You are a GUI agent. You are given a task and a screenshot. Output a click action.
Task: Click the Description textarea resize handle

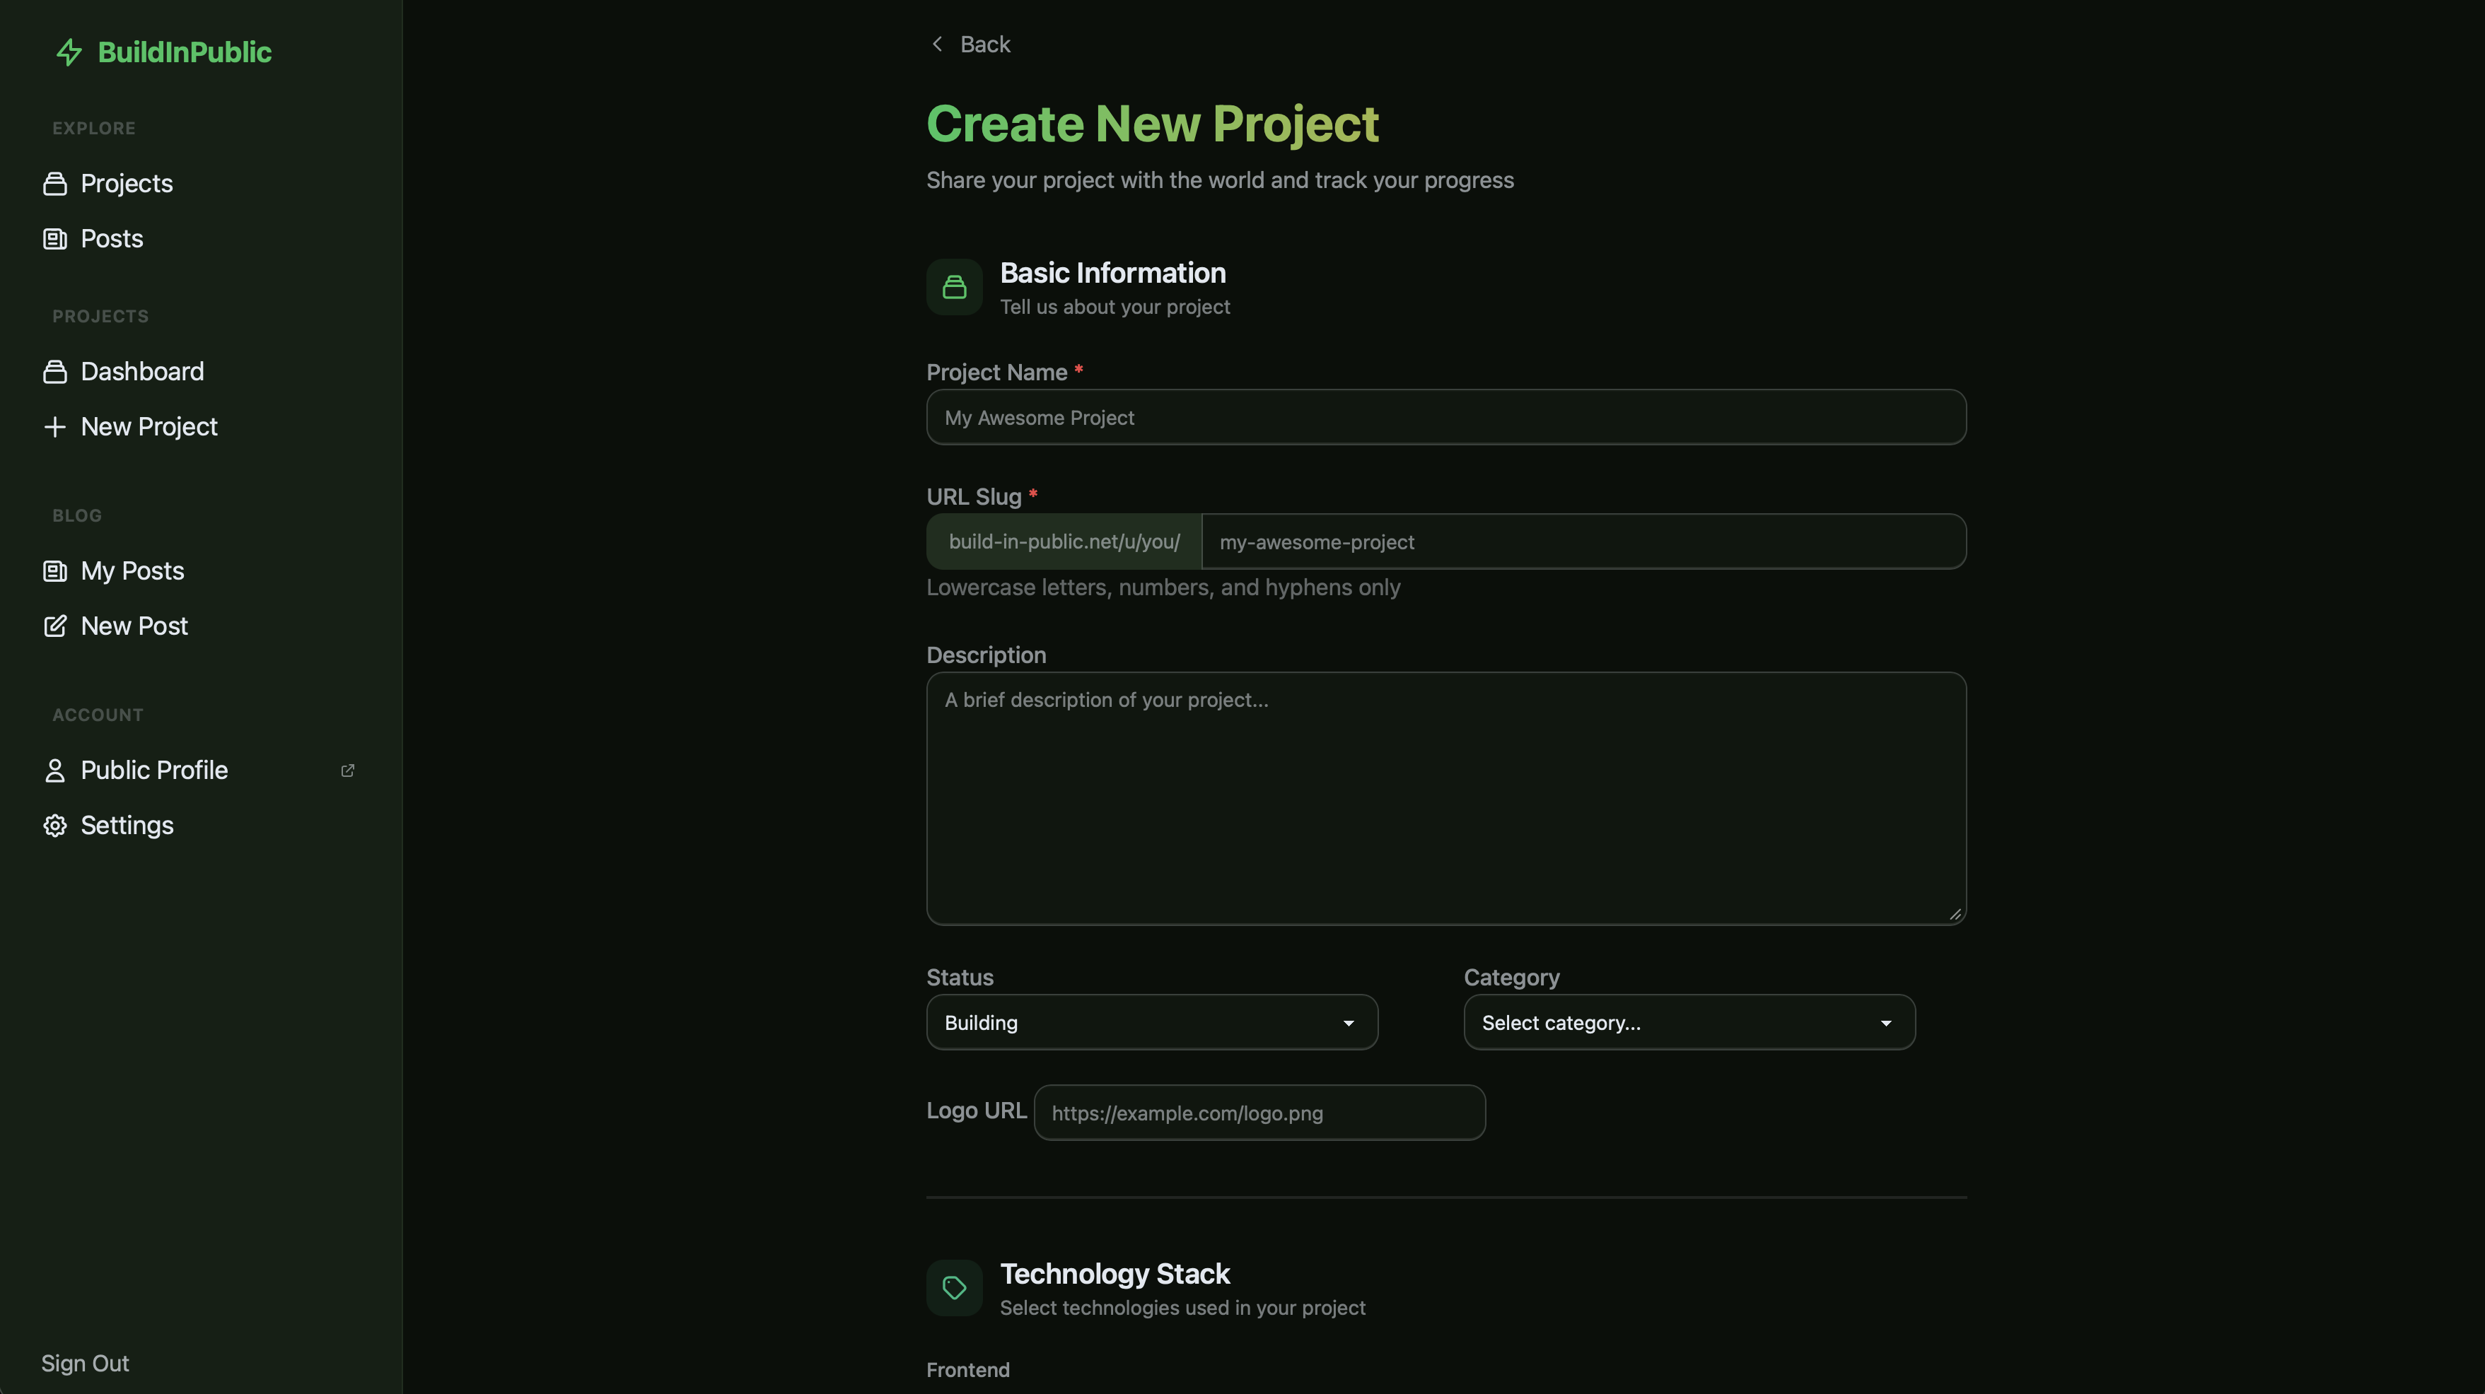tap(1955, 914)
